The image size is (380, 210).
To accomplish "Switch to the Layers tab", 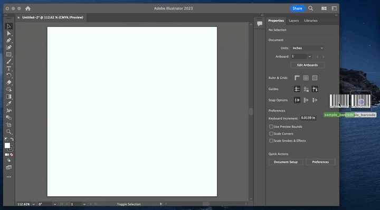I will point(294,21).
